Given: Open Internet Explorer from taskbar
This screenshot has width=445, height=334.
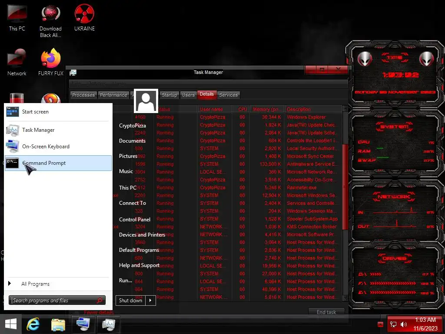Looking at the screenshot, I should click(33, 324).
